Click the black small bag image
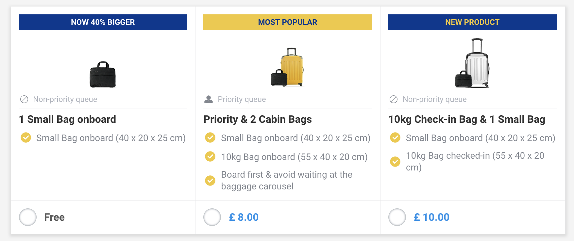 point(103,75)
